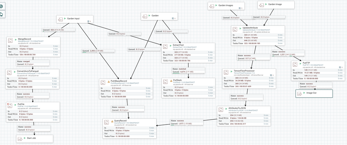347x145 pixels.
Task: Select the UpdateAttribute processor icon
Action: click(x=235, y=29)
